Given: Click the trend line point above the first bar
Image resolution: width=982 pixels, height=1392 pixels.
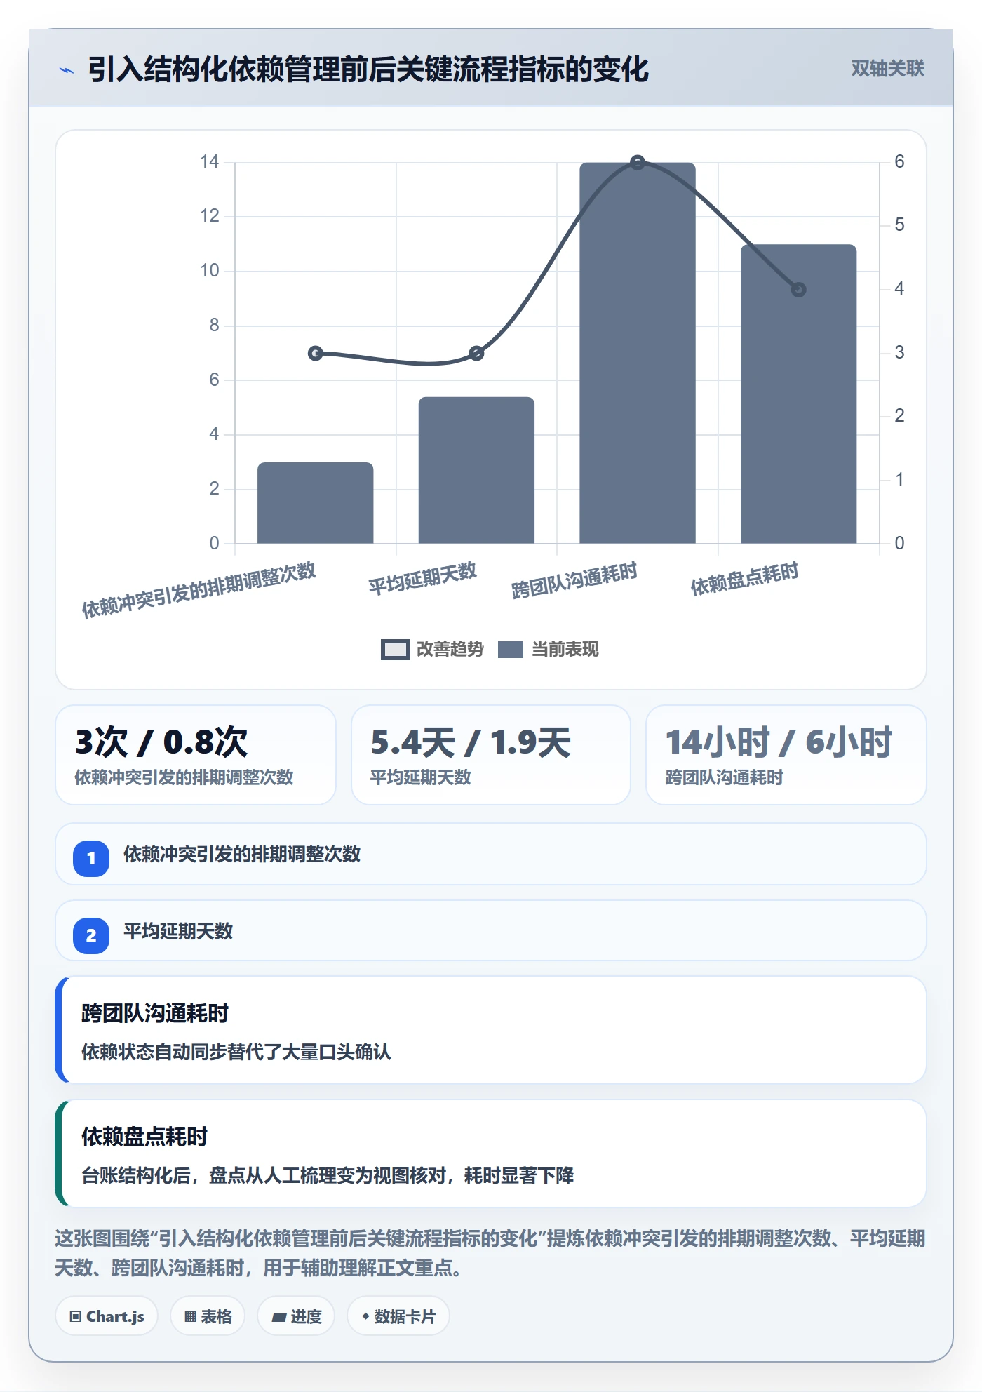Looking at the screenshot, I should click(x=316, y=353).
